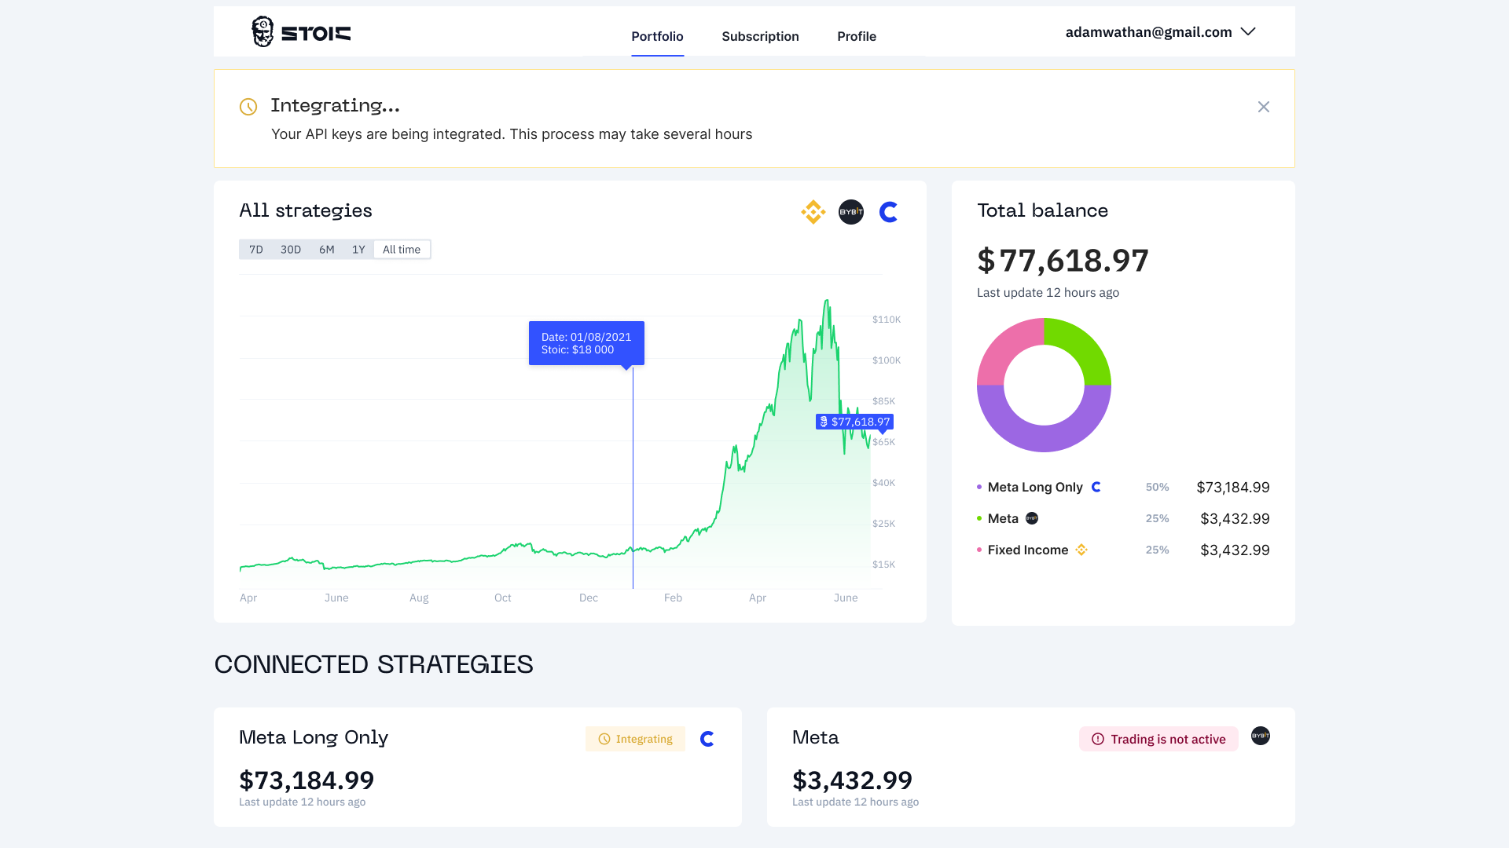Viewport: 1509px width, 848px height.
Task: Click the Binance icon beside Fixed Income
Action: pos(1081,550)
